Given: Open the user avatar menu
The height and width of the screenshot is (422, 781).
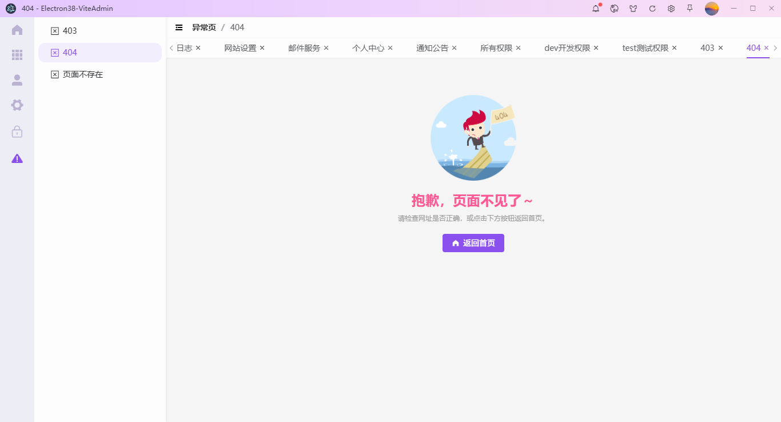Looking at the screenshot, I should click(x=711, y=9).
